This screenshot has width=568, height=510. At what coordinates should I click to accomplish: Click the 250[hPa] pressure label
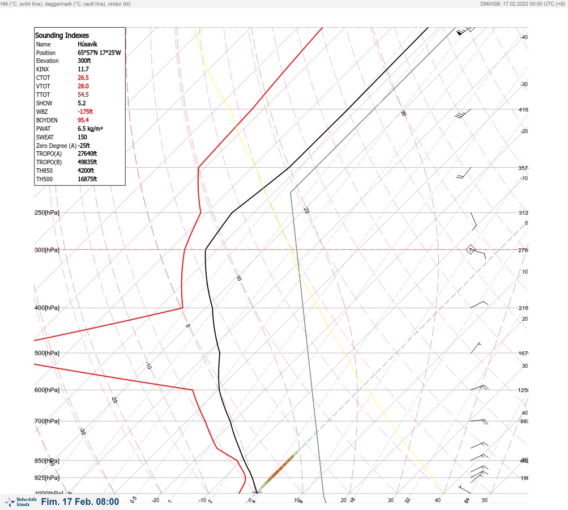click(47, 212)
